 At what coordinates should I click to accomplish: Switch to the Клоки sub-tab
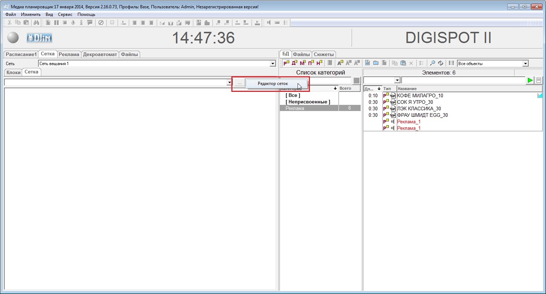click(13, 72)
